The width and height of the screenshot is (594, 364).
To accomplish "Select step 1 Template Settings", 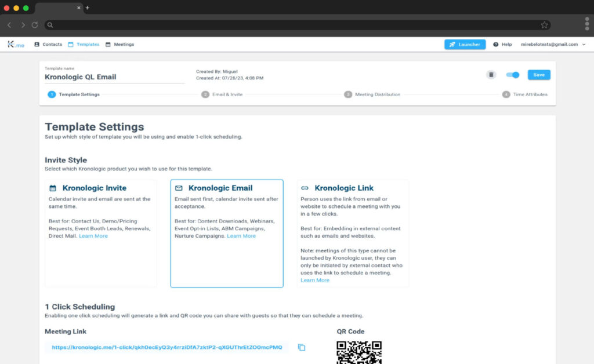I will click(74, 94).
